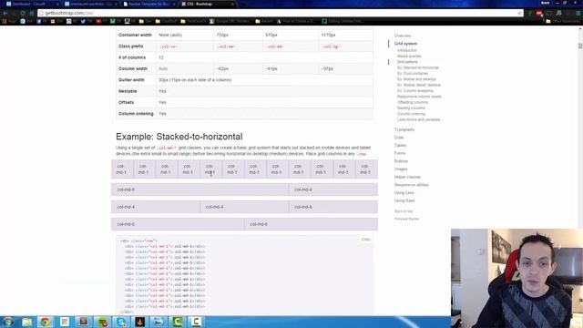This screenshot has height=328, width=583.
Task: Click the Column ordering table row label
Action: click(x=136, y=114)
